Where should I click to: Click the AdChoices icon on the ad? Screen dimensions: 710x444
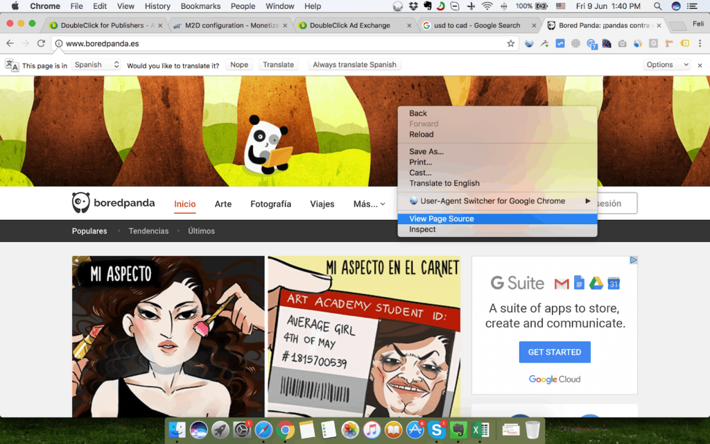click(633, 261)
